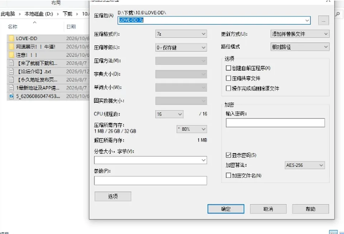Expand the 路径模式 dropdown
This screenshot has height=234, width=344.
(300, 47)
